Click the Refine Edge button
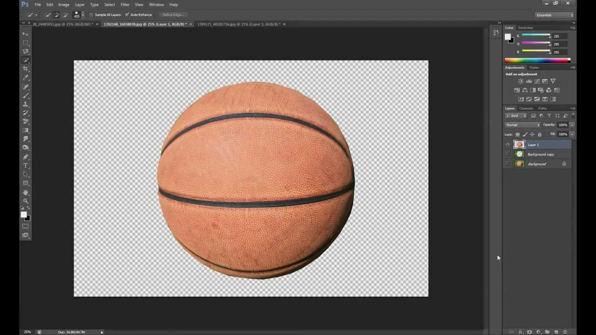The width and height of the screenshot is (596, 335). (173, 14)
